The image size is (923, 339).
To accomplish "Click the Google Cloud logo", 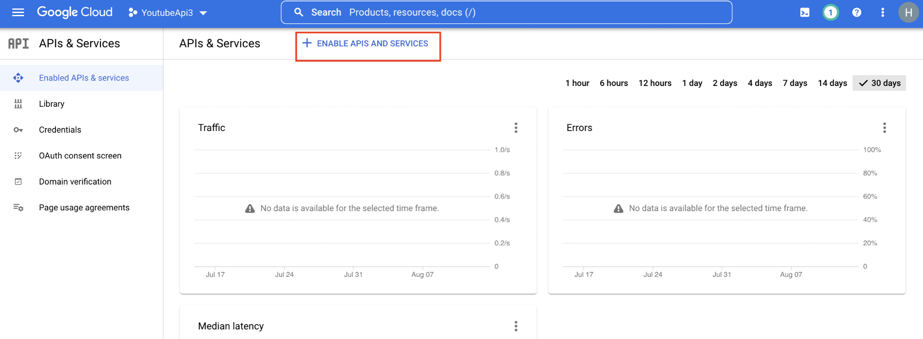I will [75, 12].
